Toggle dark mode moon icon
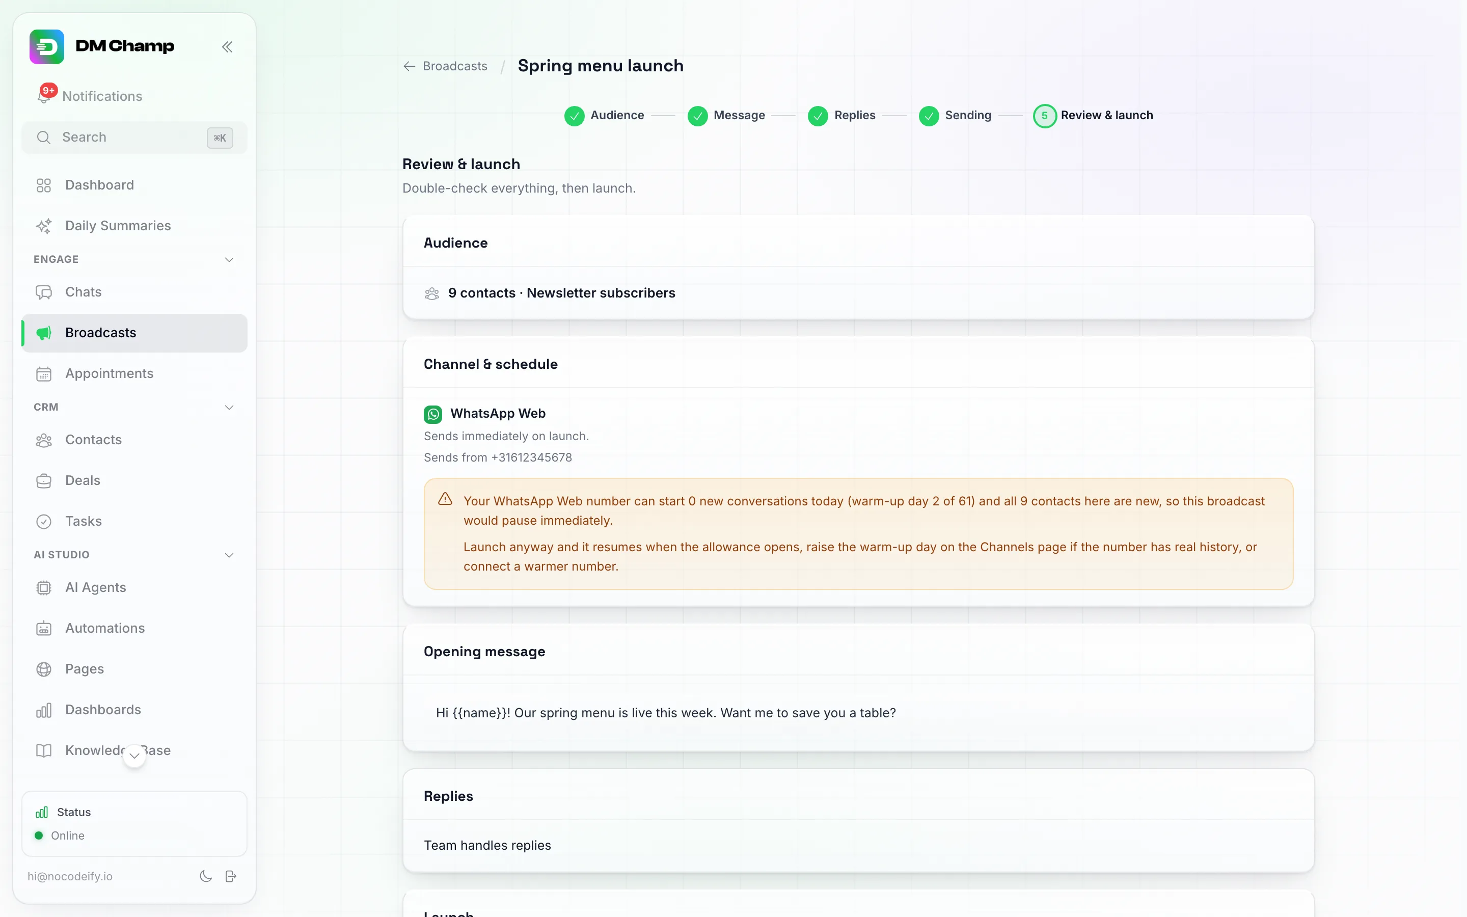This screenshot has height=917, width=1467. (x=206, y=876)
